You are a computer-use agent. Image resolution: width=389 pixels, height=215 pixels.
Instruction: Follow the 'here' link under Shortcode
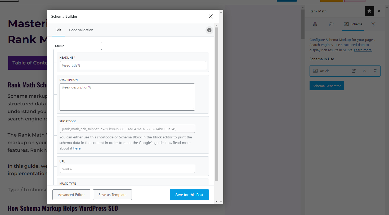click(77, 148)
